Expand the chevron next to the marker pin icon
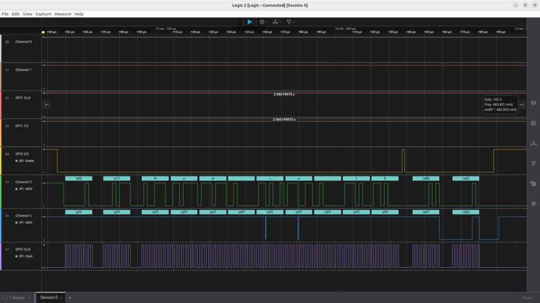The height and width of the screenshot is (303, 540). coord(293,22)
